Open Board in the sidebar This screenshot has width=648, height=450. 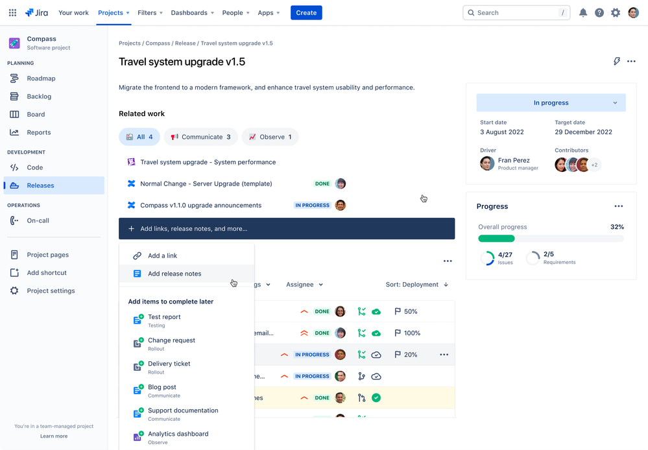pyautogui.click(x=54, y=115)
